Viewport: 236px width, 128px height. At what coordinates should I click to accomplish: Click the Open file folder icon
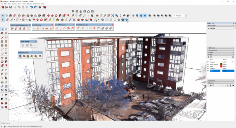[7, 7]
